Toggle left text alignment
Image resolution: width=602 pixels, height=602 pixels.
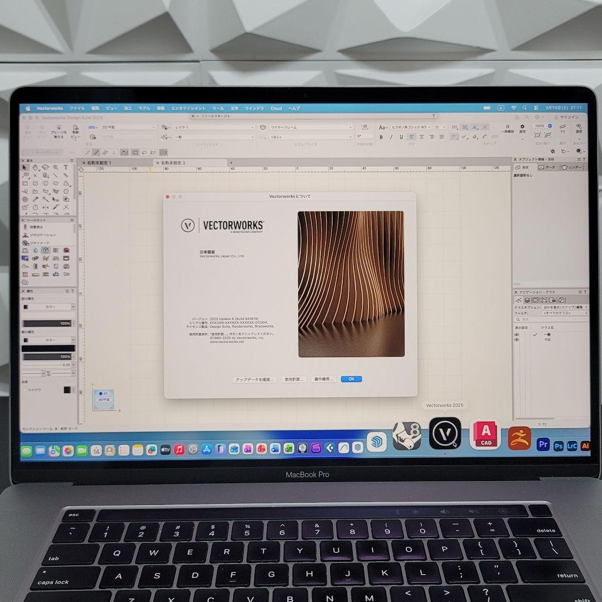(411, 137)
